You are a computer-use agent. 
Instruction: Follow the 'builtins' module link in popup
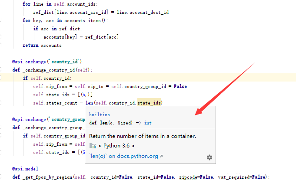pyautogui.click(x=99, y=115)
